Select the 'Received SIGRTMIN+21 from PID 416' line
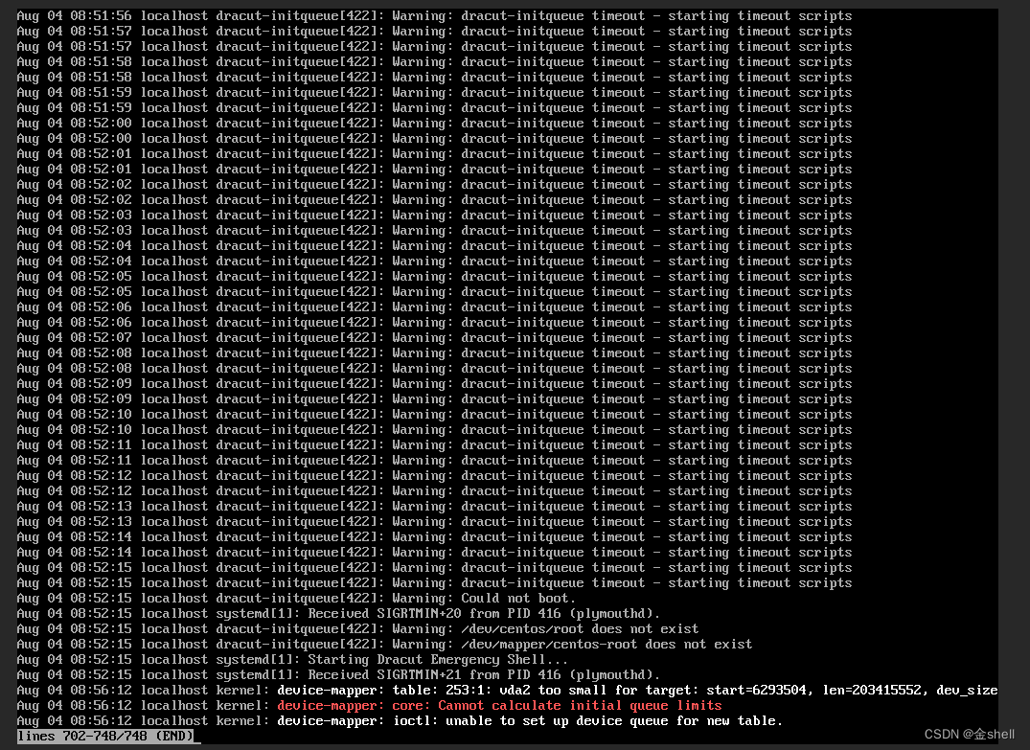The height and width of the screenshot is (750, 1030). [338, 674]
